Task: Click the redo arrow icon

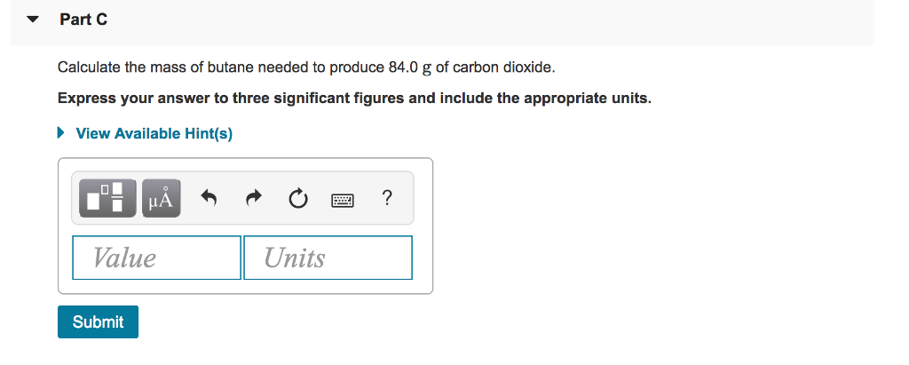Action: [253, 199]
